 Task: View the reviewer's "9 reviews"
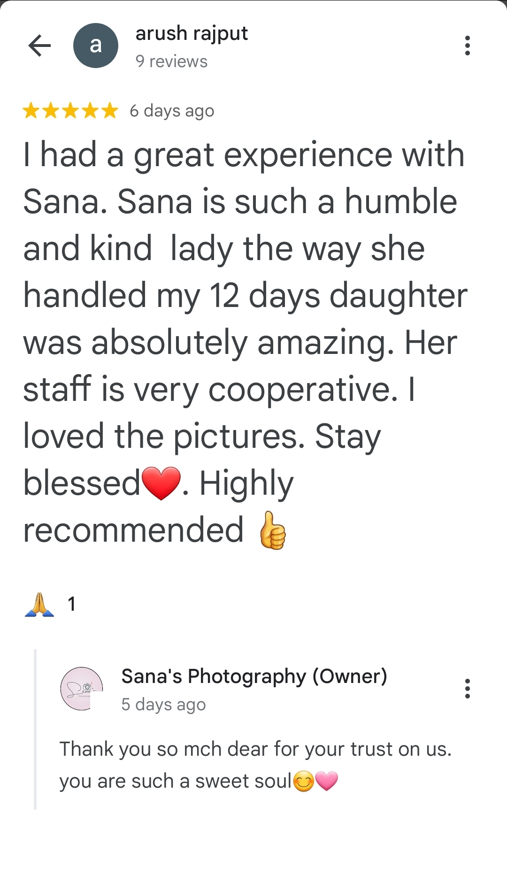pos(171,61)
